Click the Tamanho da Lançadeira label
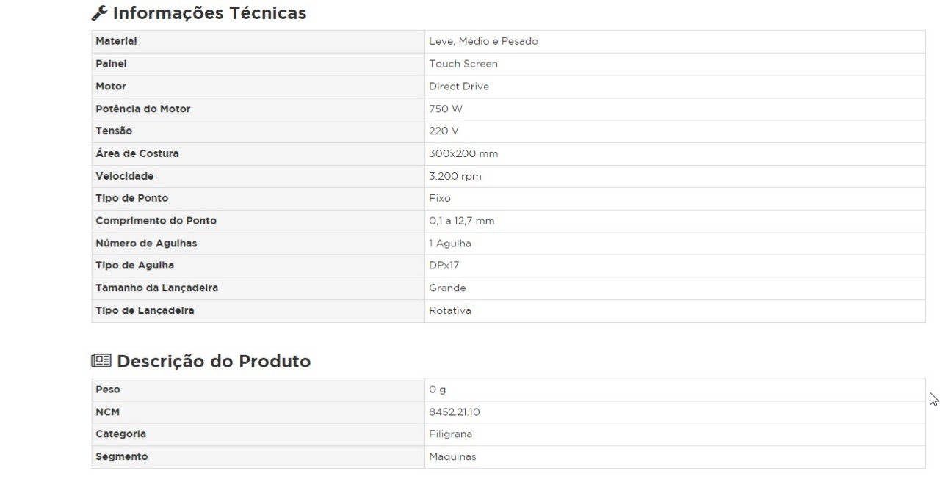 pos(156,288)
